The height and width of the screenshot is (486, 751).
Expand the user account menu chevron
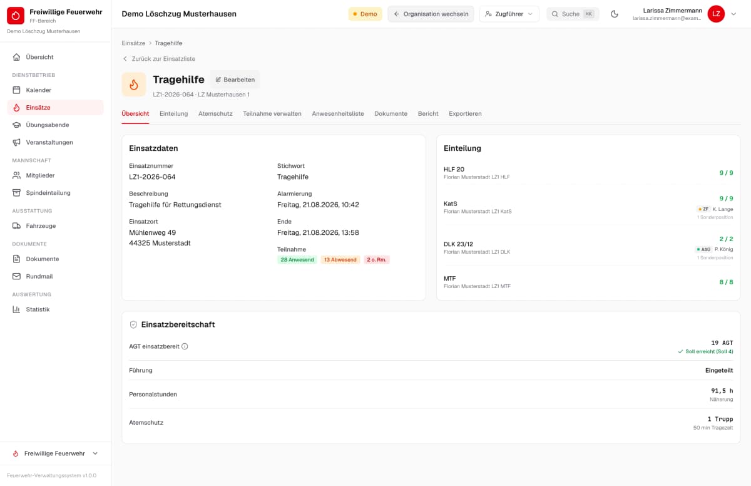tap(734, 14)
